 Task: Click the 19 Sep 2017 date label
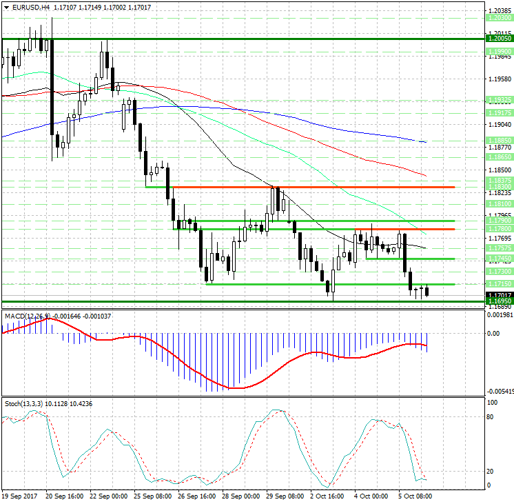click(x=19, y=496)
